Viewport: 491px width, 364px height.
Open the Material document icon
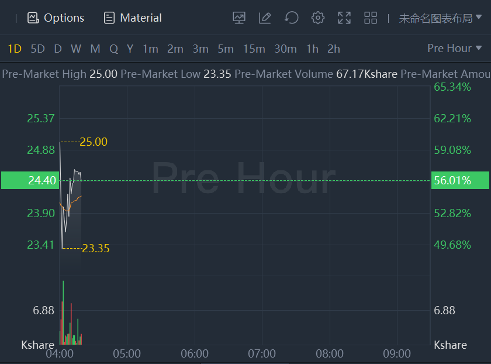(109, 18)
